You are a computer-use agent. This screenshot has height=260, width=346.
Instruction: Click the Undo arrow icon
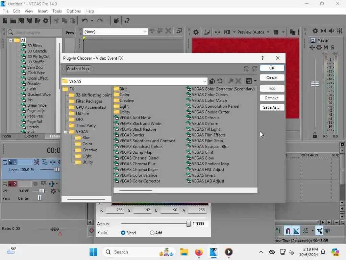click(x=85, y=21)
